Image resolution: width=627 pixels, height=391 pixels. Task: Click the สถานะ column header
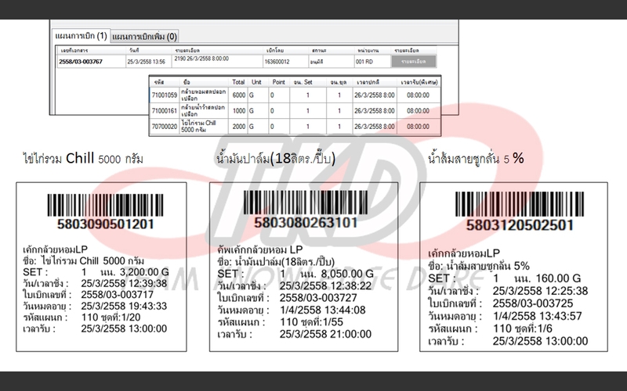(x=319, y=51)
